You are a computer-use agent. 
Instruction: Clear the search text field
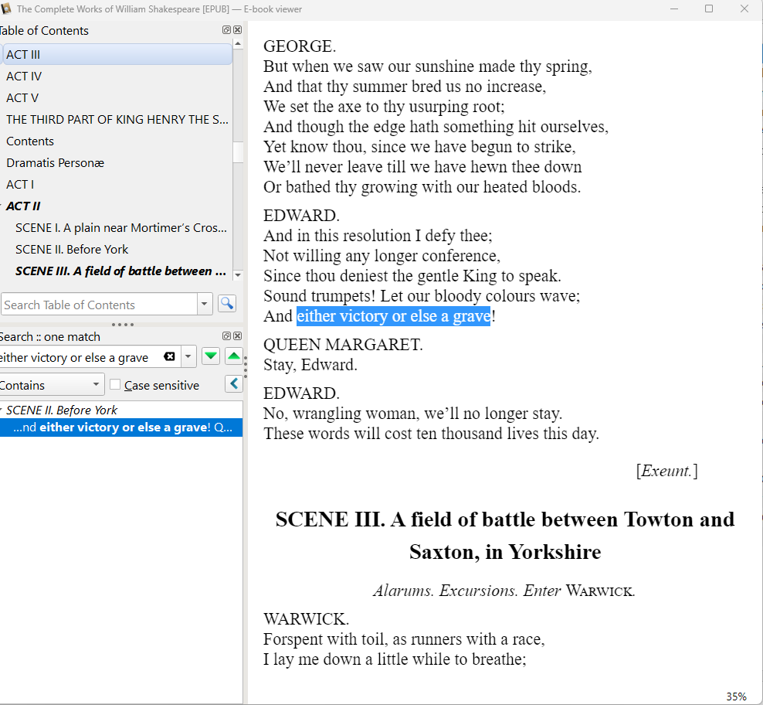click(x=169, y=356)
